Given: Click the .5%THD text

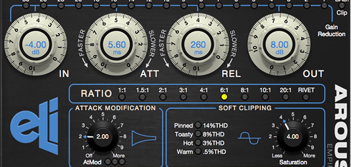Looking at the screenshot, I should 214,152.
